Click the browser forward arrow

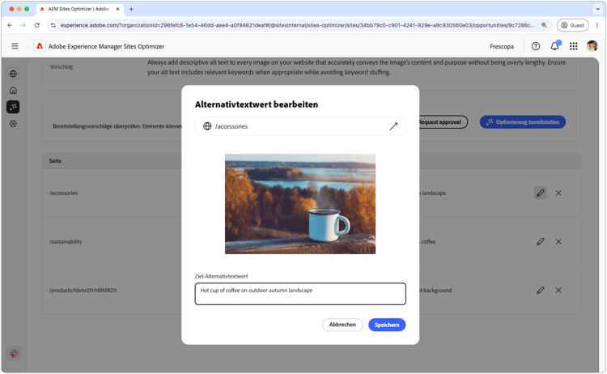23,25
